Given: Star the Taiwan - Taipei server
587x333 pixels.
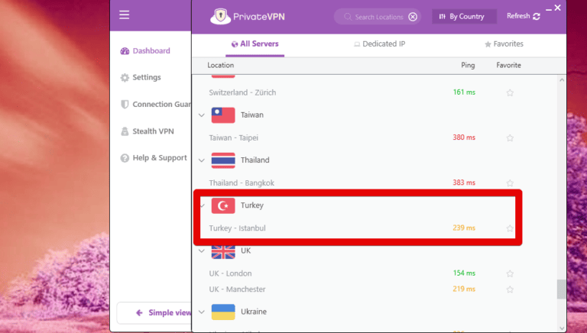Looking at the screenshot, I should click(x=510, y=138).
